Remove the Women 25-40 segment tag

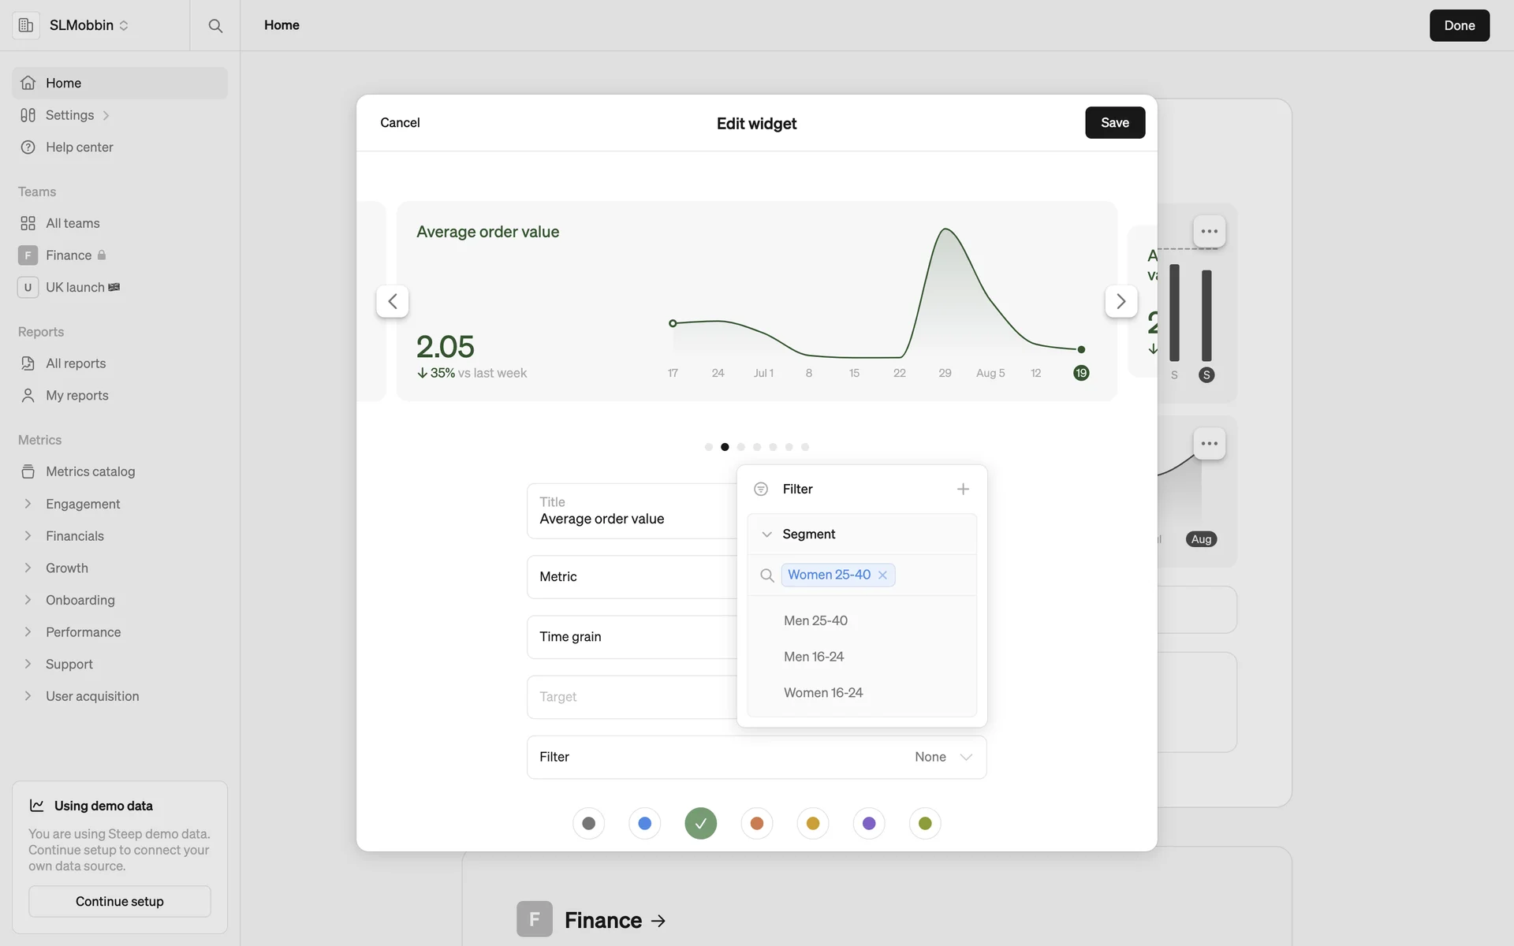pyautogui.click(x=882, y=575)
